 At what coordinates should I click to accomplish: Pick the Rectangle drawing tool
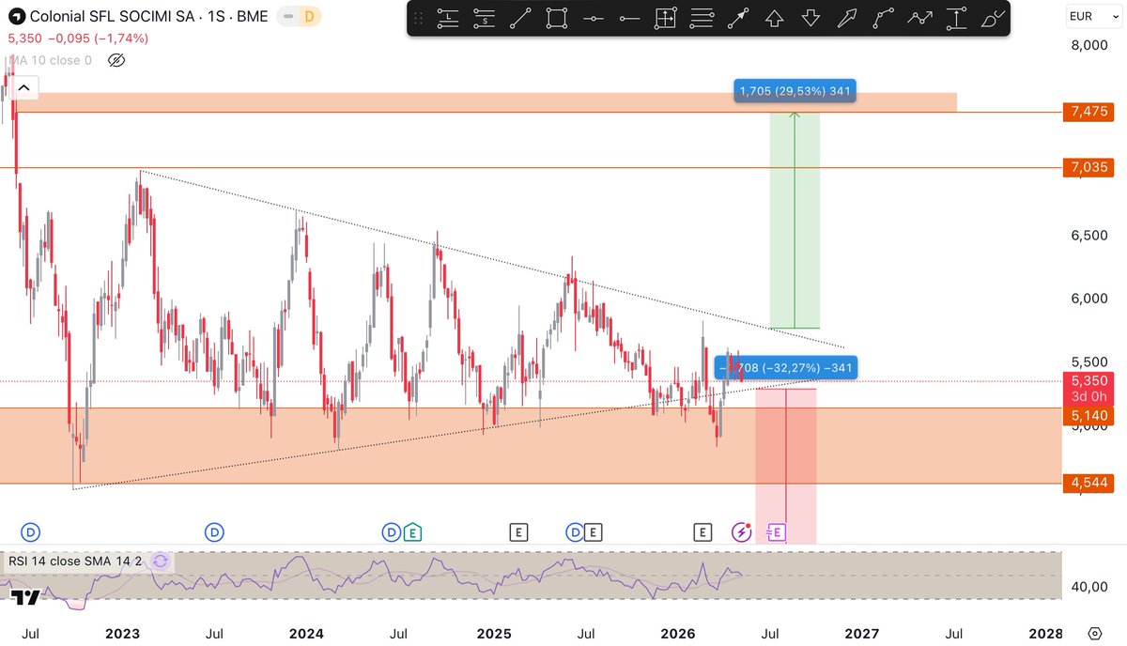point(557,18)
